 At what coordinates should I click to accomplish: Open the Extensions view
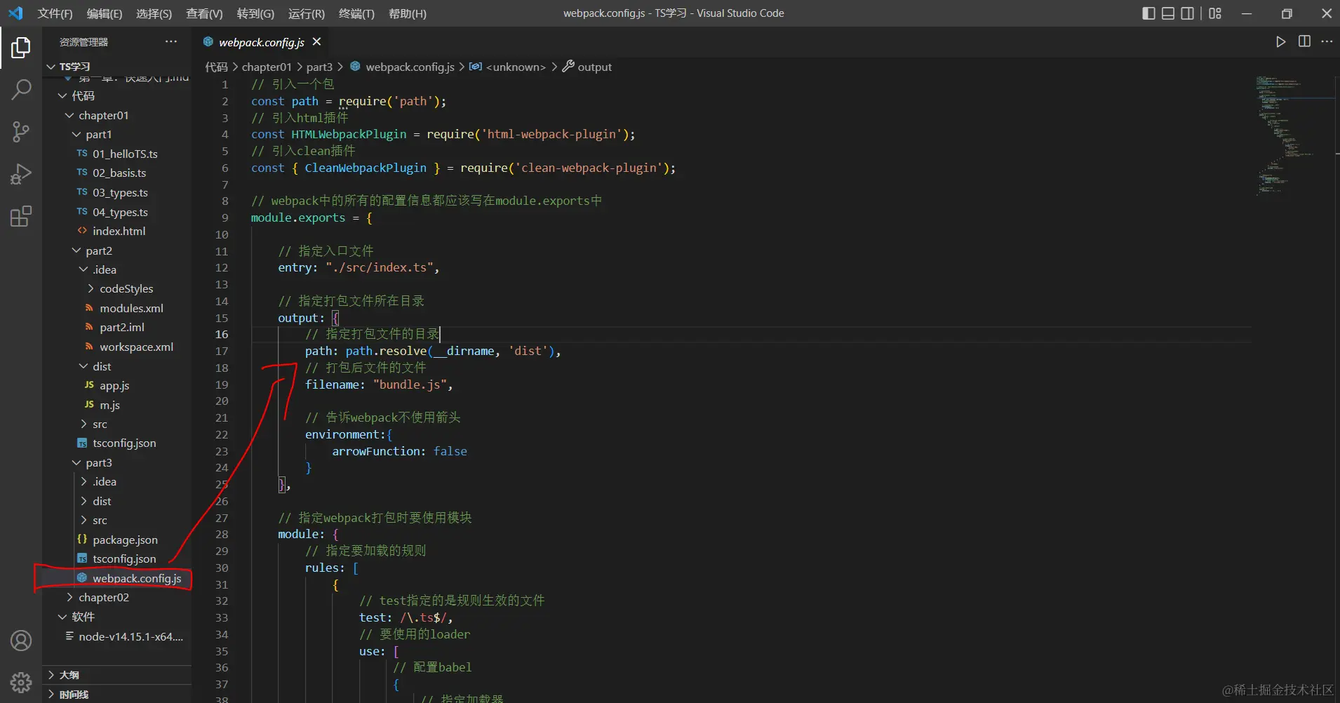click(21, 216)
